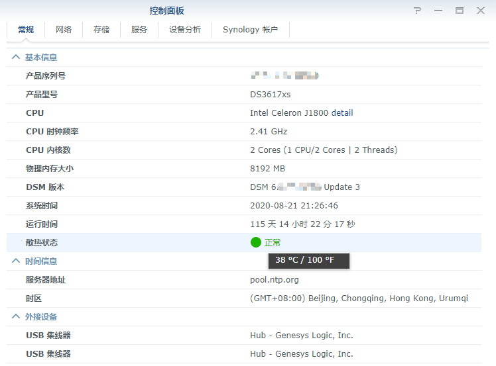Click the CPU detail link
Viewport: 496px width, 366px height.
point(342,113)
